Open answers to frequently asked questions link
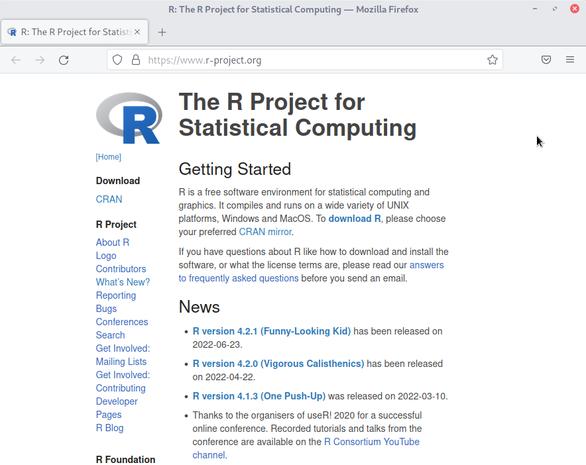 click(311, 272)
